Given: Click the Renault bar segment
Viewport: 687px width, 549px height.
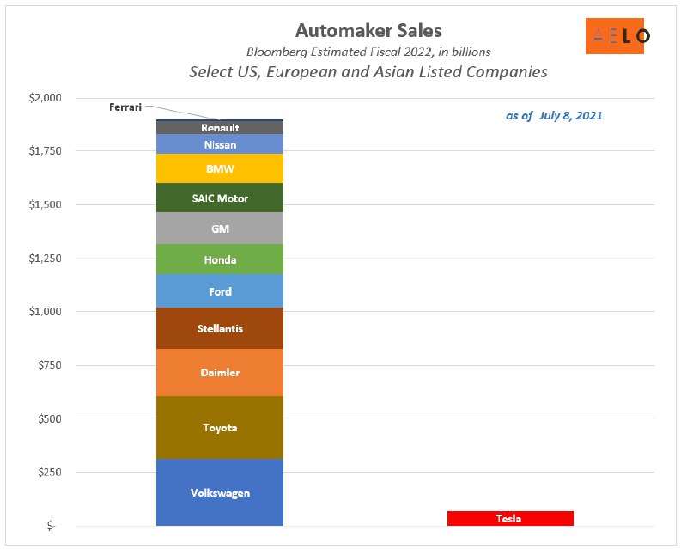Looking at the screenshot, I should tap(220, 128).
